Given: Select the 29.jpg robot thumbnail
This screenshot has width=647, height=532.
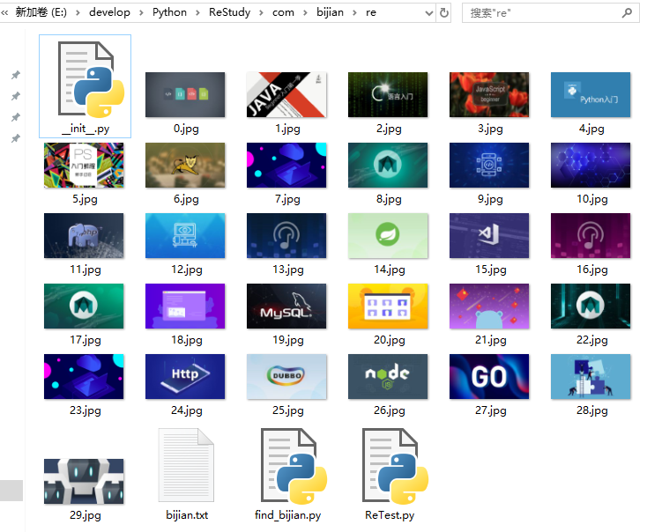Looking at the screenshot, I should tap(84, 481).
